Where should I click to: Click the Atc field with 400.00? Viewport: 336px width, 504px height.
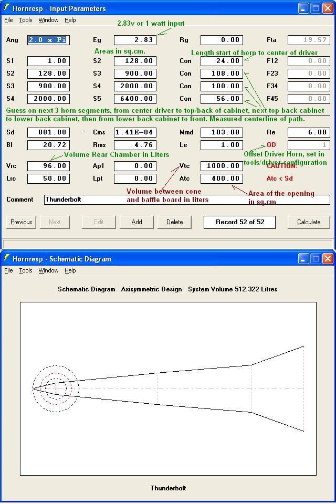point(222,178)
